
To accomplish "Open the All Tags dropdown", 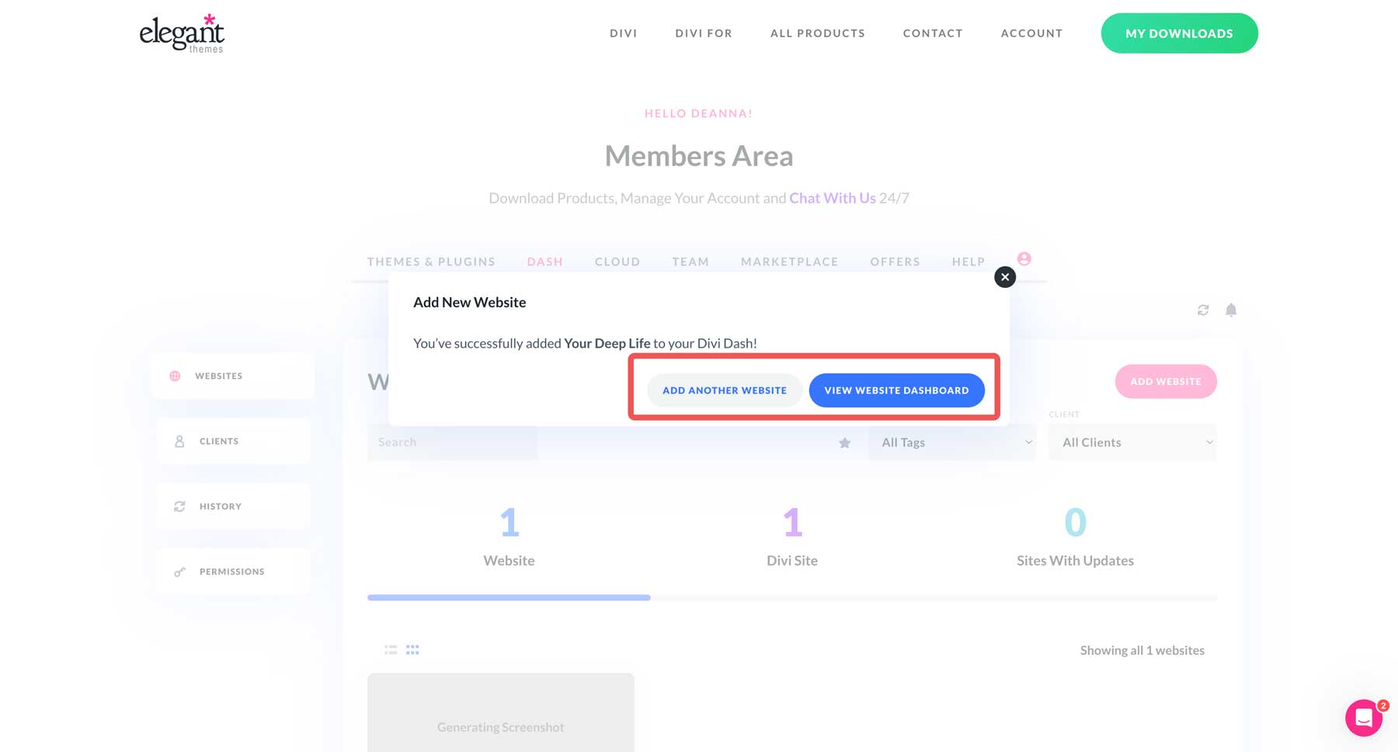I will pyautogui.click(x=951, y=442).
